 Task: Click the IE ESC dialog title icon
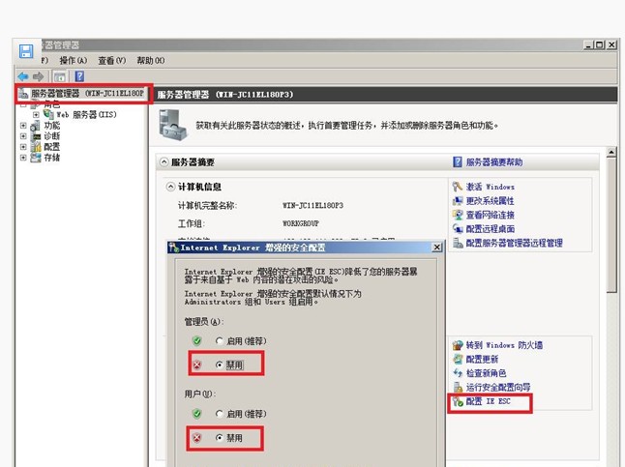pyautogui.click(x=174, y=248)
